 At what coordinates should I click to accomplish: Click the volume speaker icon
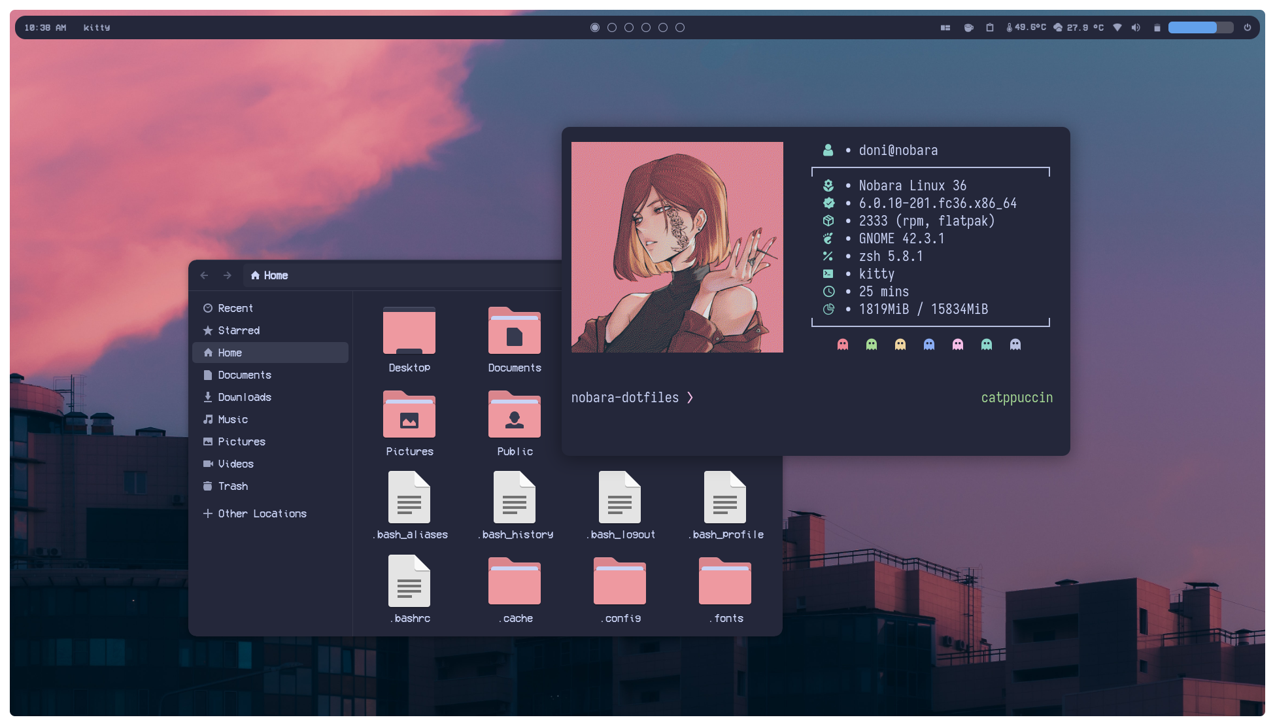coord(1136,27)
